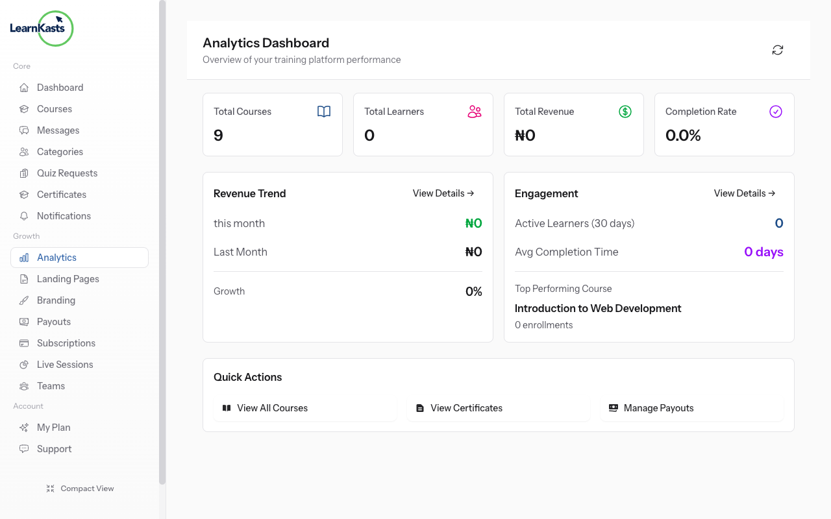
Task: Click the Branding paintbrush icon
Action: click(23, 300)
